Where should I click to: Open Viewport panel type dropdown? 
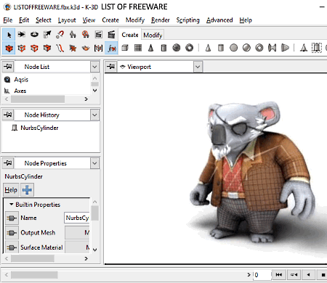coord(198,67)
